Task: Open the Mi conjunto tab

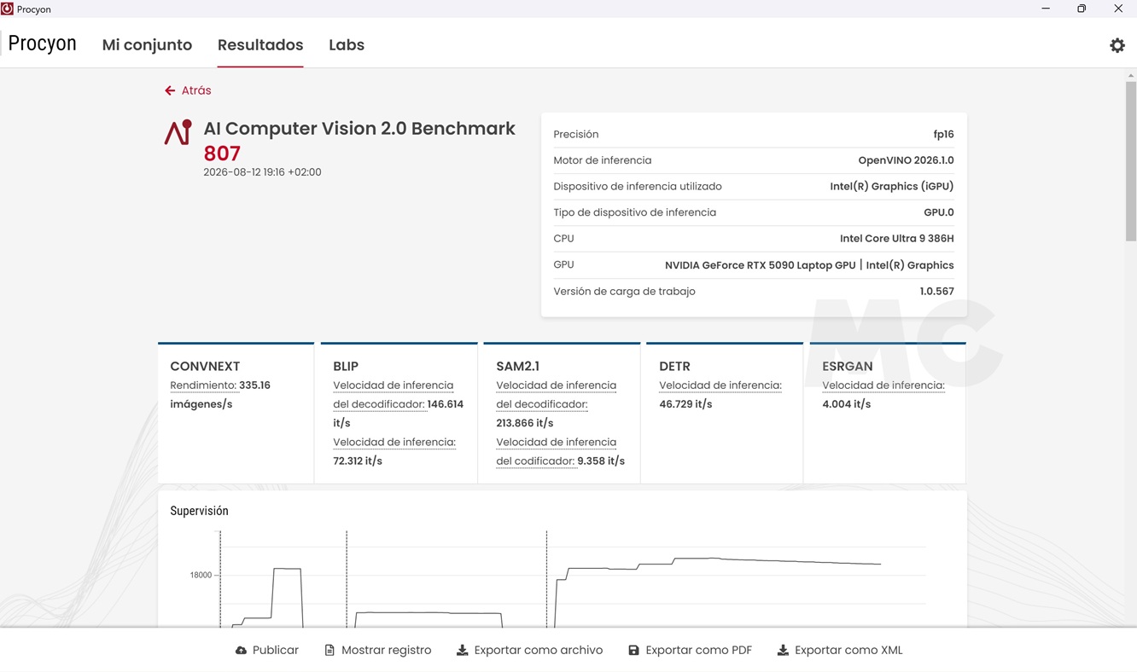Action: pos(147,45)
